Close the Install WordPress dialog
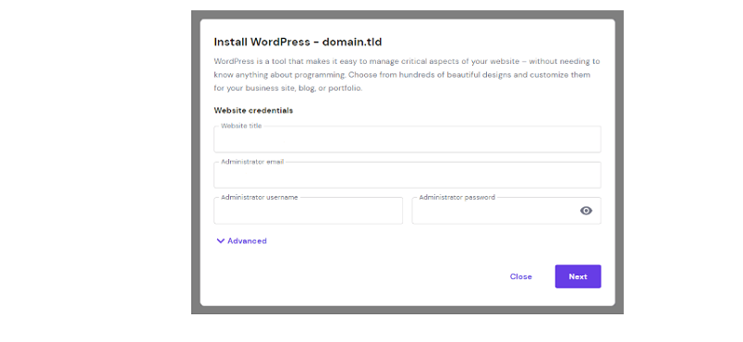743x342 pixels. [521, 276]
